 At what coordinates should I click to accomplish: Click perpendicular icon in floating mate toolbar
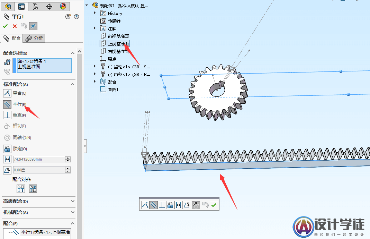[162, 205]
